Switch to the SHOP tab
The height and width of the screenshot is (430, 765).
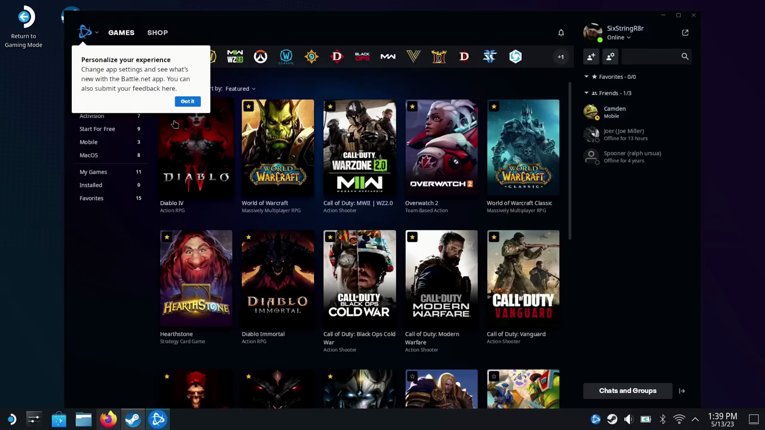click(x=158, y=33)
